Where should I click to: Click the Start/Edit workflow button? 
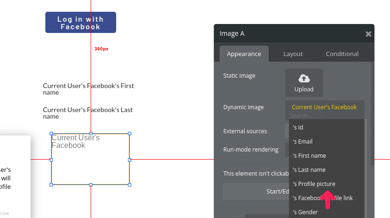pos(256,192)
